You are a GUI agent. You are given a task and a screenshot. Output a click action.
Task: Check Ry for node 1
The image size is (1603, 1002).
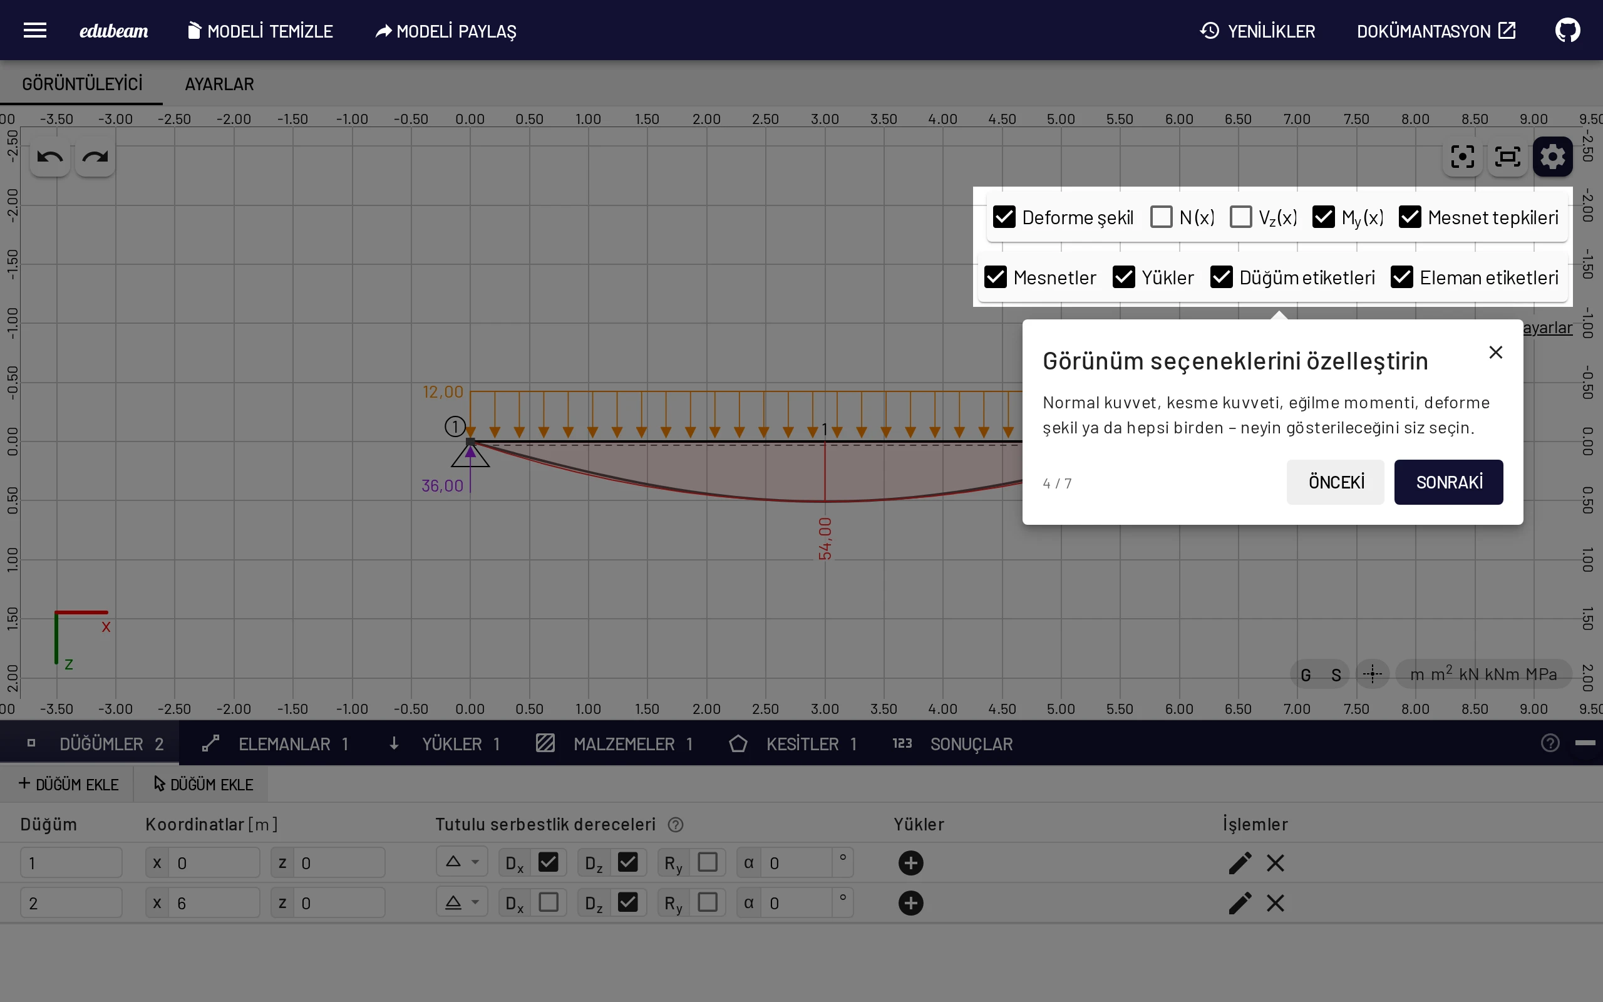tap(708, 862)
